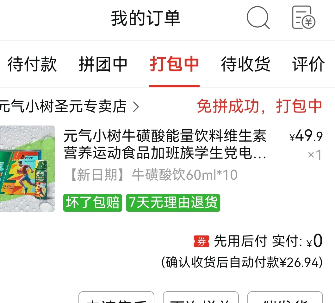Screen dimensions: 335x303
Task: Go to the 评价 tab
Action: tap(308, 64)
